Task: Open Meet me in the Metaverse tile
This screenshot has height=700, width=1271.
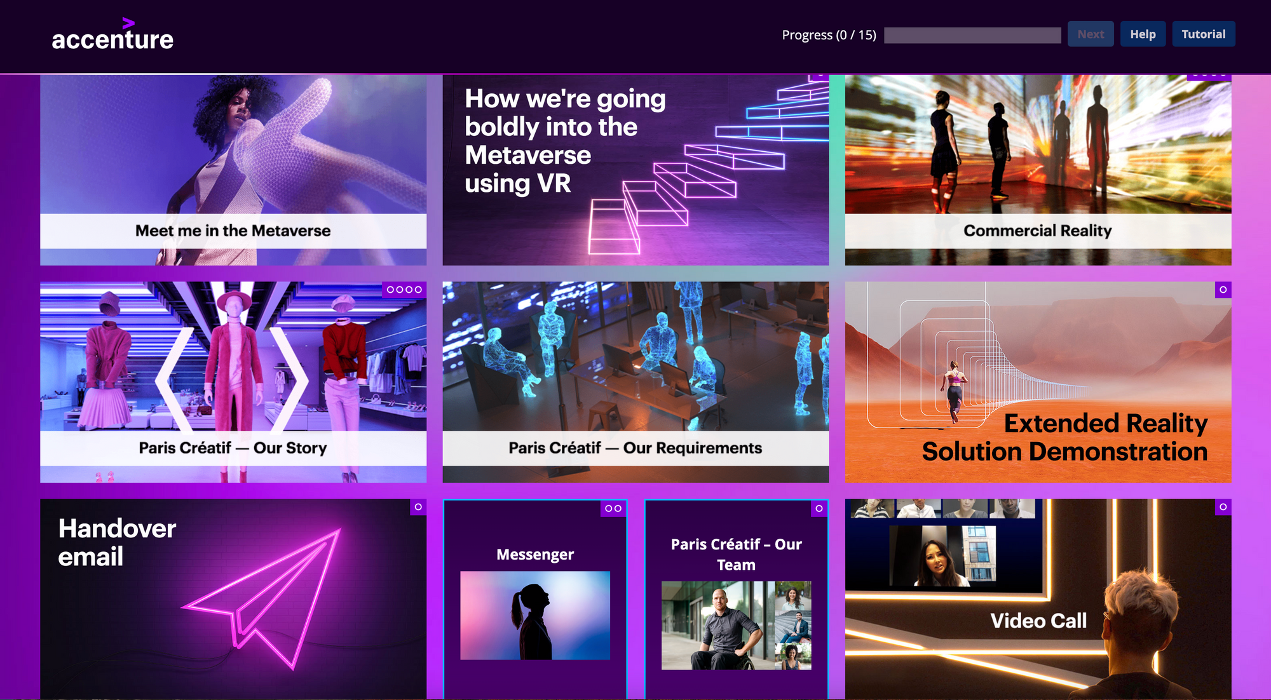Action: tap(233, 170)
